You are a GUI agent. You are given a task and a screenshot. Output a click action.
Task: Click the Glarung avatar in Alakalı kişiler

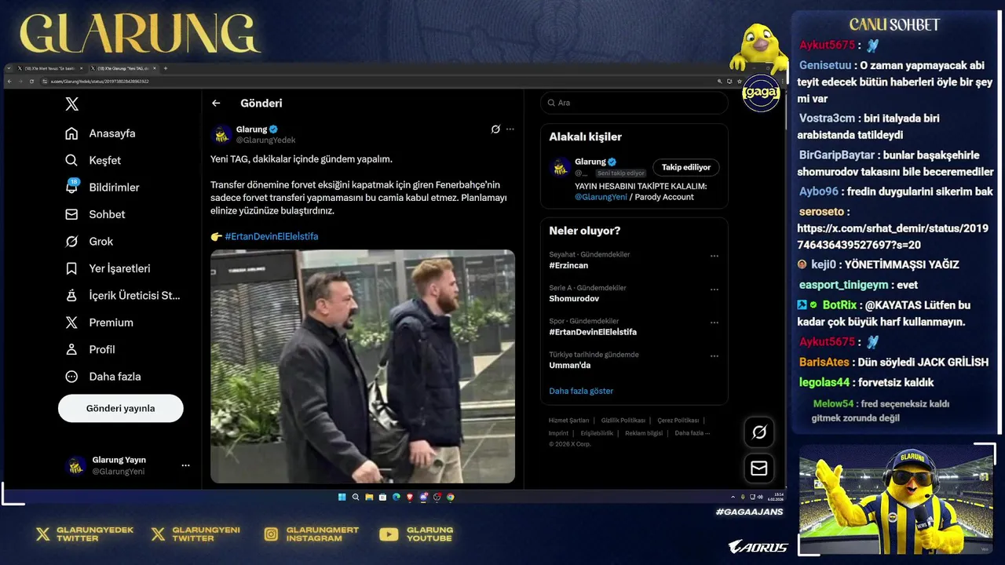pos(561,167)
